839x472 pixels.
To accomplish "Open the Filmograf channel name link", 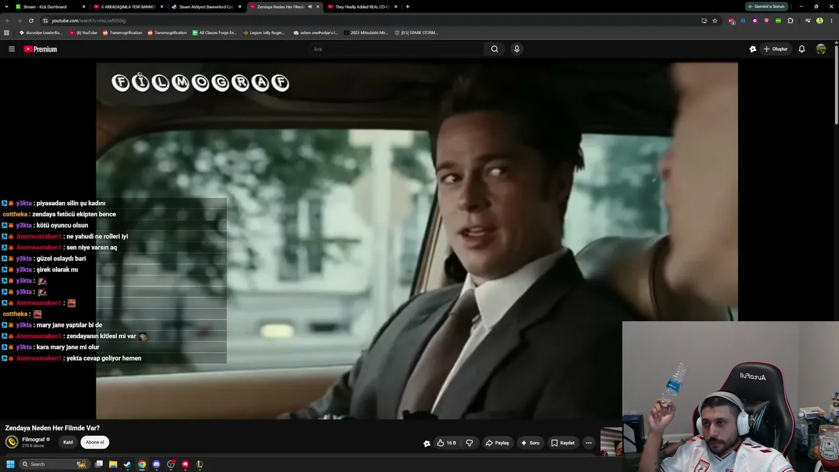I will coord(33,439).
